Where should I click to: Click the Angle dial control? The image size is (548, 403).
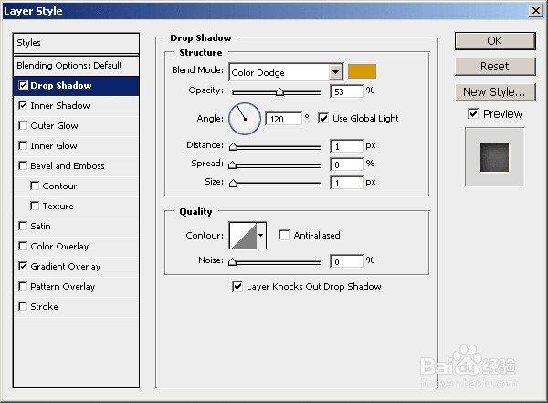(x=245, y=119)
